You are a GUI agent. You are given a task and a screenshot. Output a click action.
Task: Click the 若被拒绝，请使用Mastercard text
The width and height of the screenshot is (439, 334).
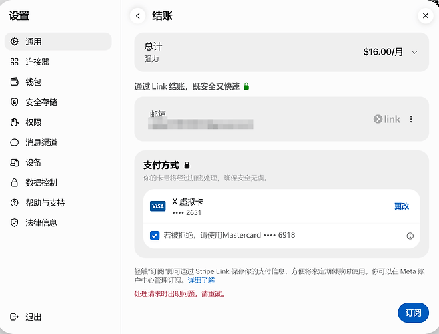230,235
